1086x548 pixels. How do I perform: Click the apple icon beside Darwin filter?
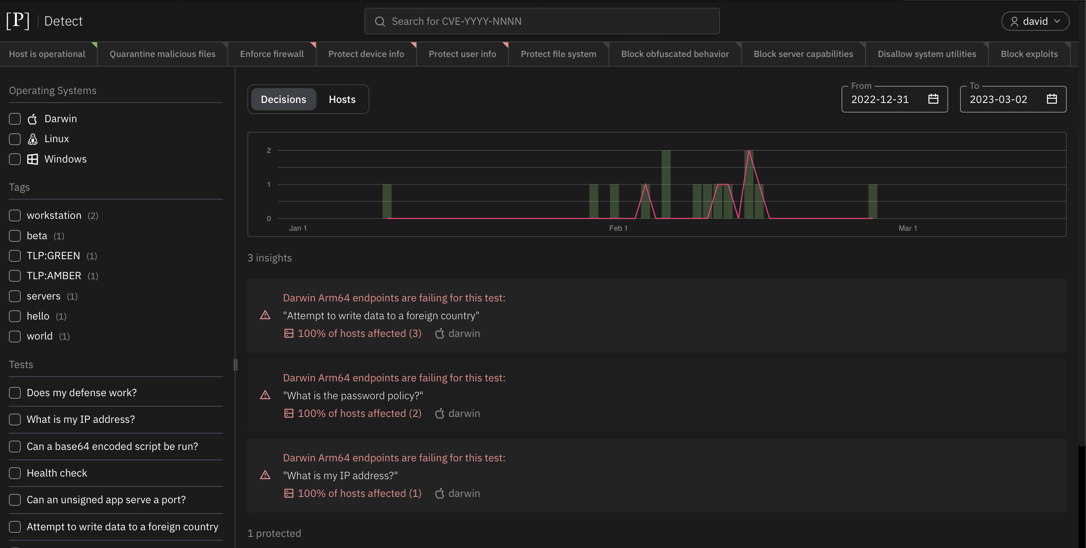[x=33, y=119]
